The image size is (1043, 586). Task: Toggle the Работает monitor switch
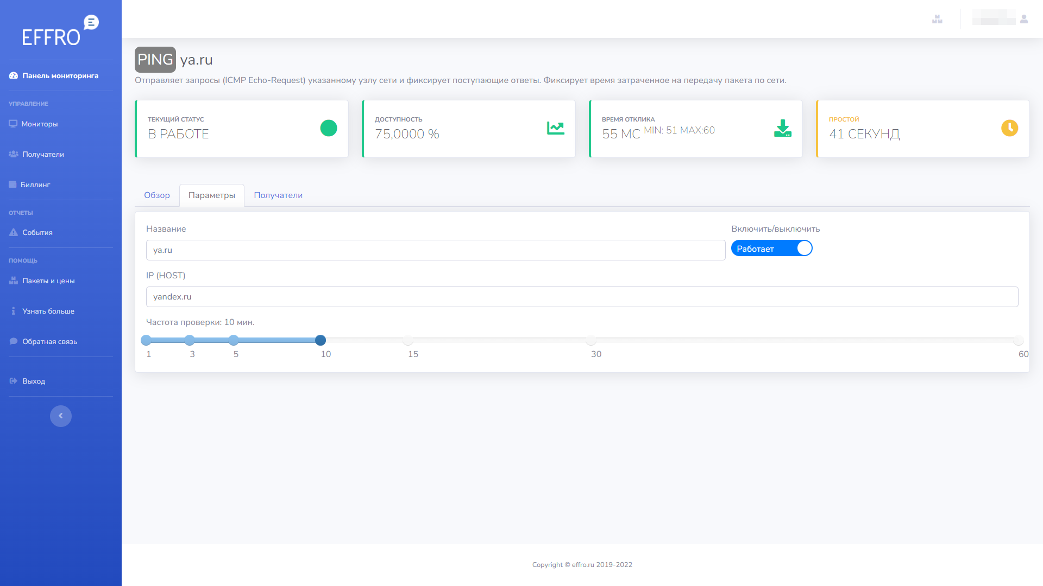pos(771,249)
